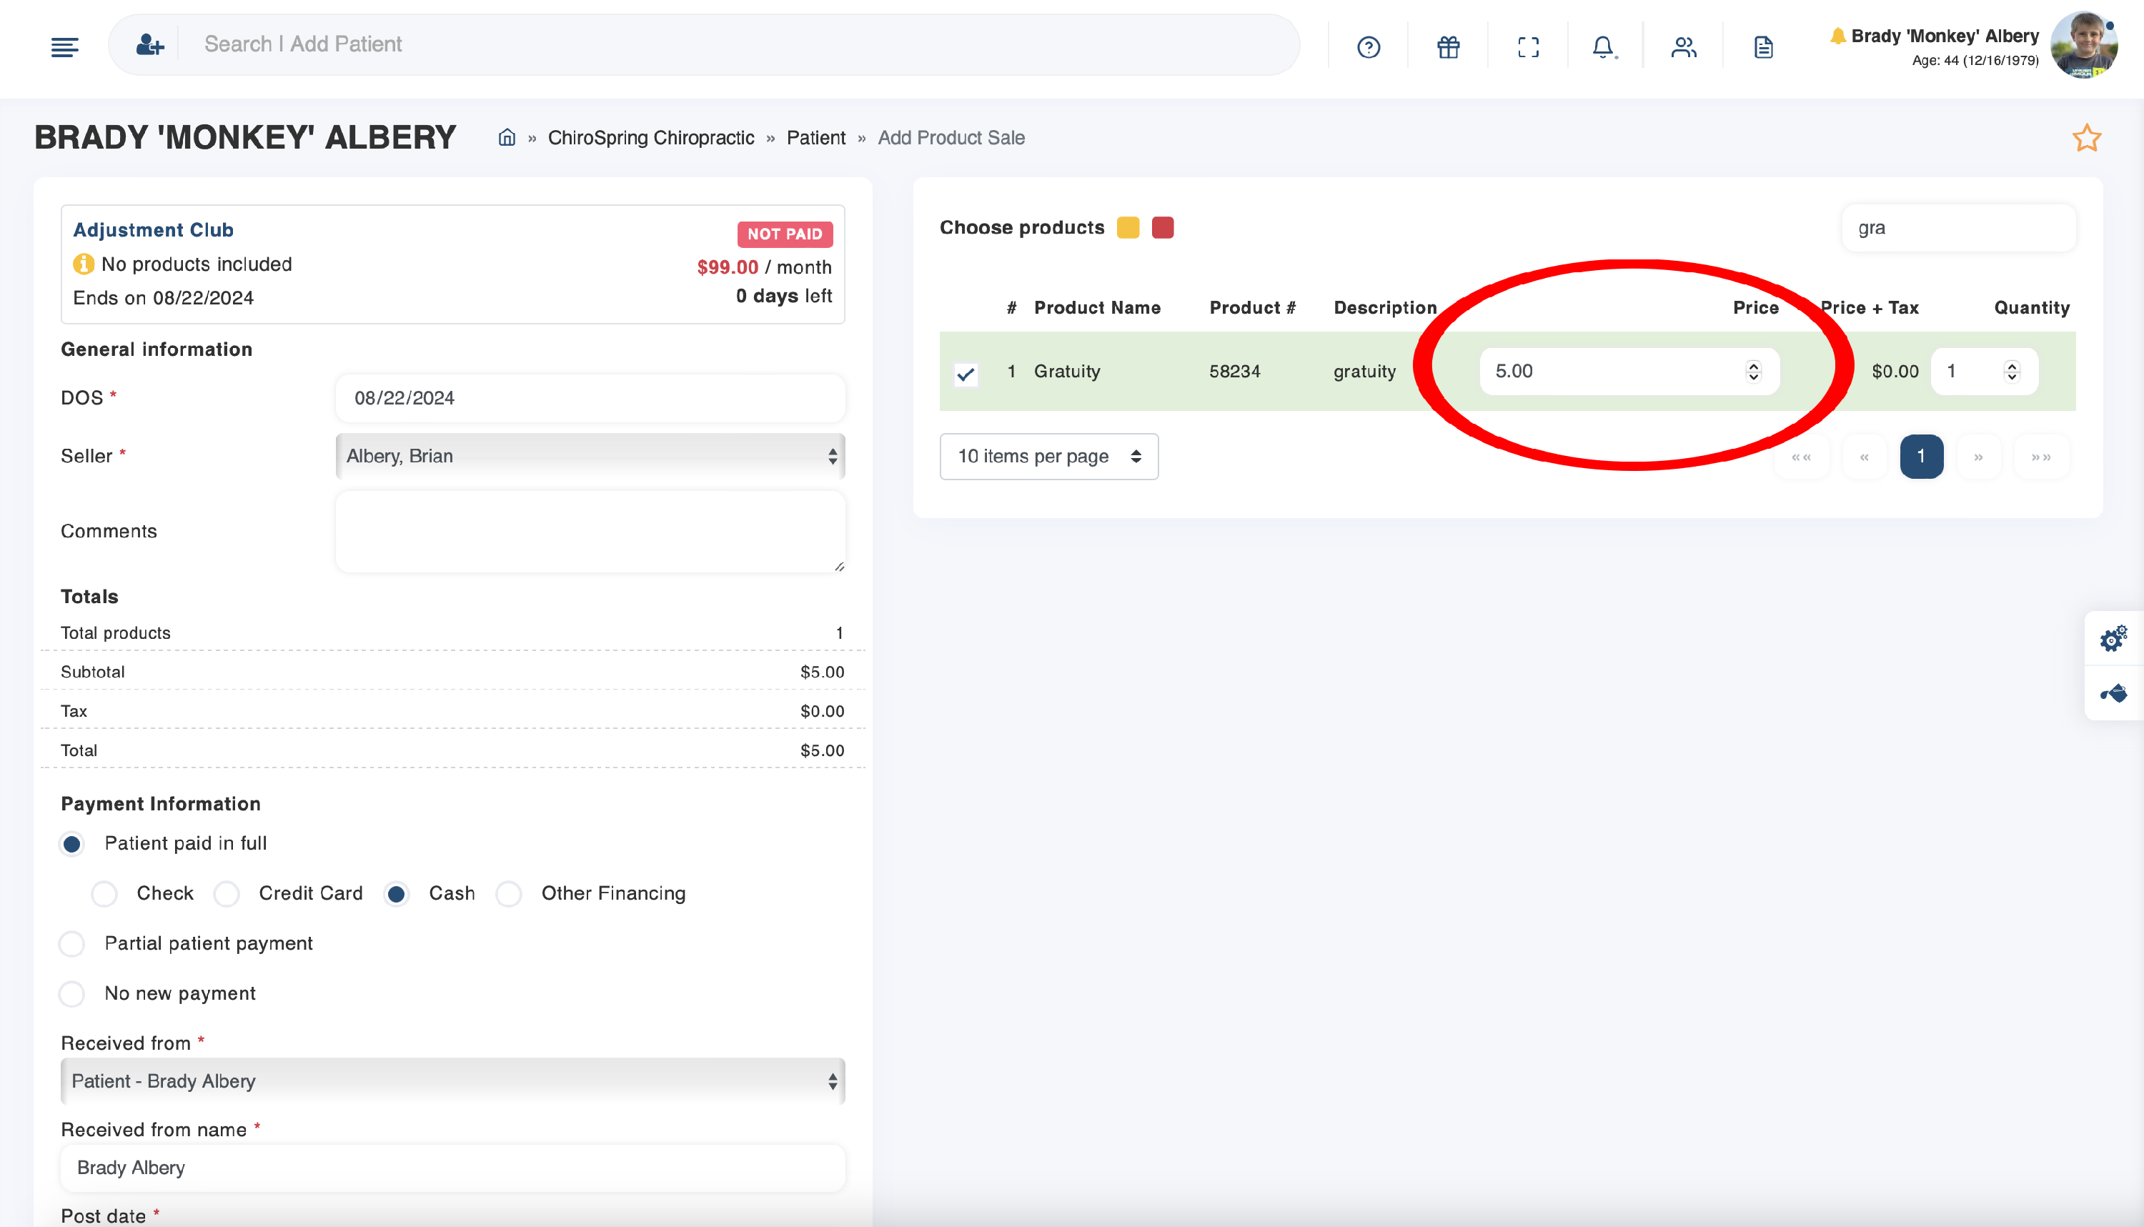Viewport: 2144px width, 1227px height.
Task: Open the Seller dropdown
Action: [590, 456]
